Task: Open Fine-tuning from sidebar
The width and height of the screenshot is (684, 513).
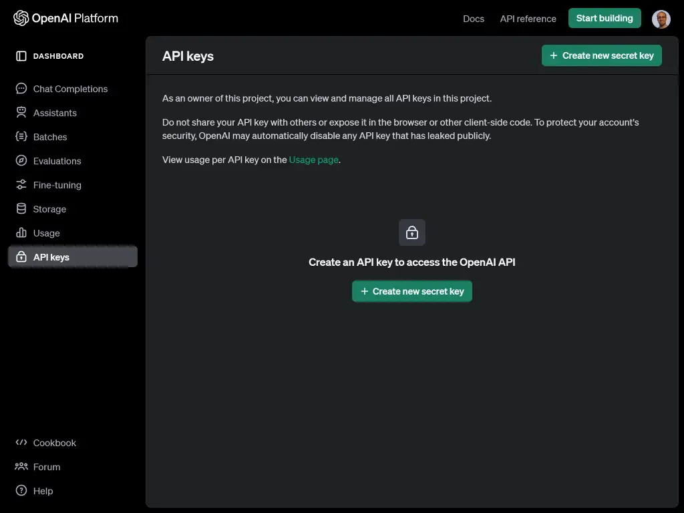Action: click(72, 184)
